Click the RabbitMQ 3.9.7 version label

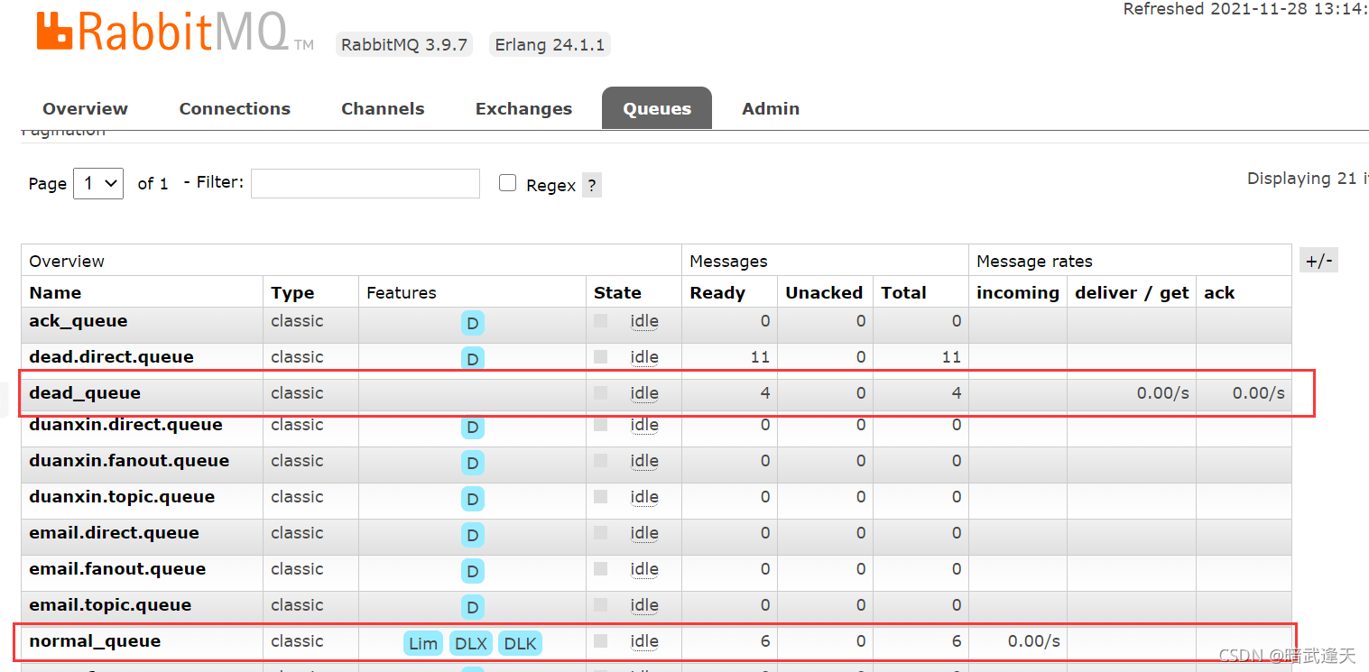404,44
